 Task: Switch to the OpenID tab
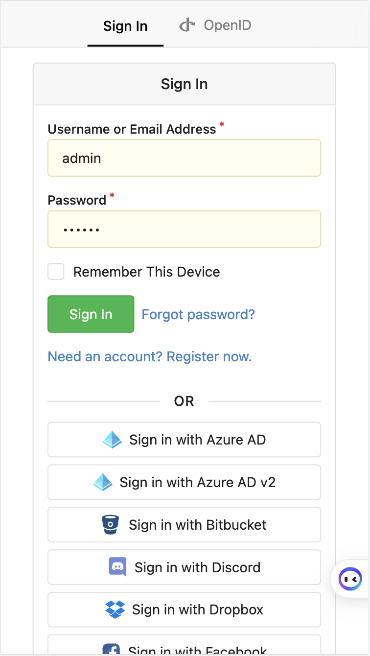215,25
